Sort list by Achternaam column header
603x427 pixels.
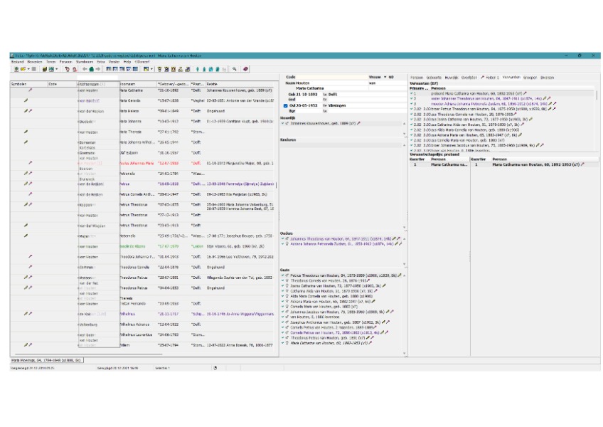tap(91, 83)
